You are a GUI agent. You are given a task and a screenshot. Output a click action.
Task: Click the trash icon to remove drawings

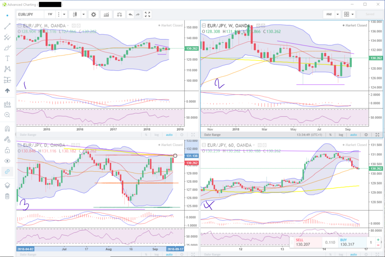tap(7, 196)
